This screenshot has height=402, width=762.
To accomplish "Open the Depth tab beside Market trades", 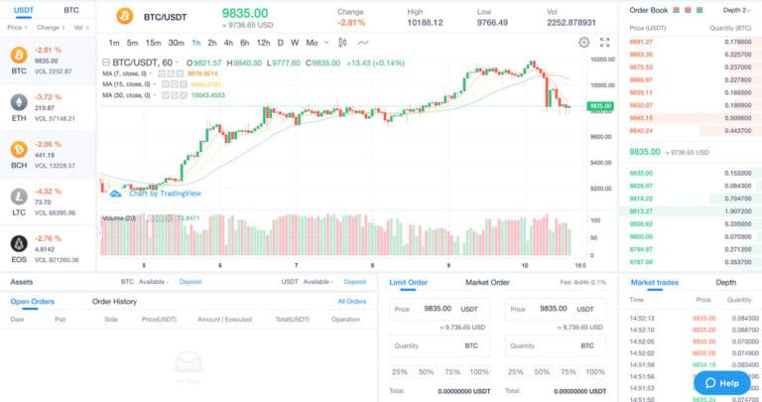I will (x=726, y=283).
